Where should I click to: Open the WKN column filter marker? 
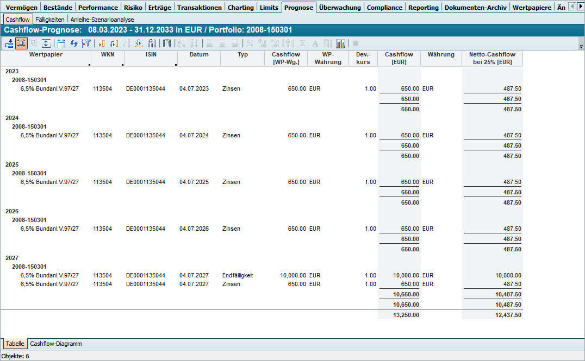pyautogui.click(x=122, y=65)
